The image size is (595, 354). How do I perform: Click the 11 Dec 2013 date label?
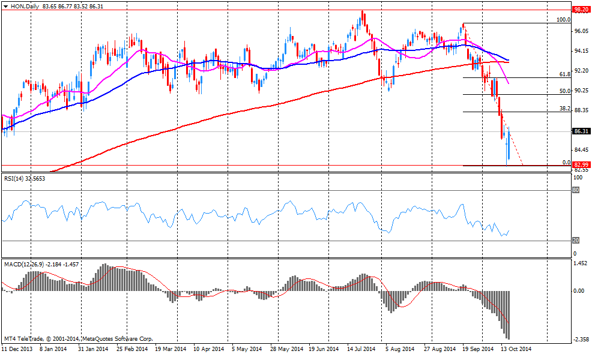[17, 349]
